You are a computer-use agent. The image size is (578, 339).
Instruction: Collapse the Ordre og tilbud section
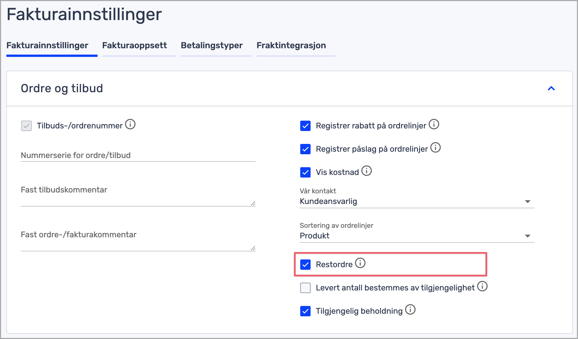coord(551,88)
